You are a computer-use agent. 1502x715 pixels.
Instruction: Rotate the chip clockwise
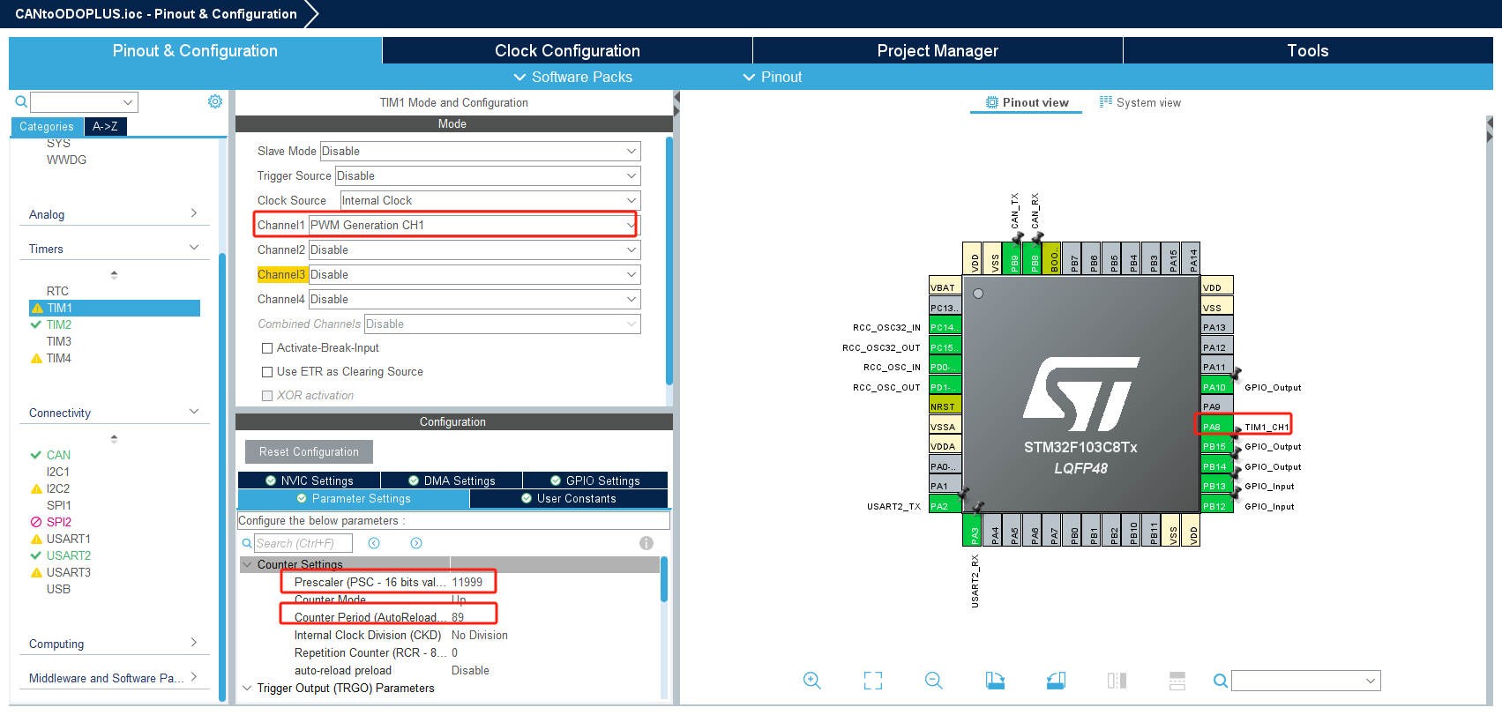995,681
